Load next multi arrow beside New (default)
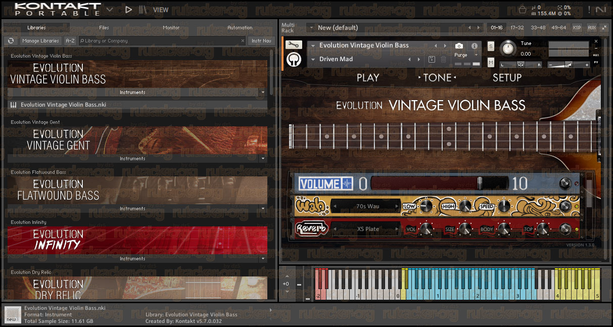Viewport: 613px width, 327px height. (x=479, y=28)
